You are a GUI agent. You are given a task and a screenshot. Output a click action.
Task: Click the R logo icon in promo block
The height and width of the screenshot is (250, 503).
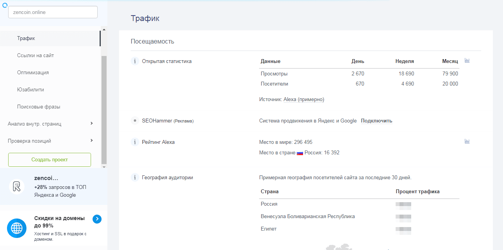pyautogui.click(x=17, y=187)
